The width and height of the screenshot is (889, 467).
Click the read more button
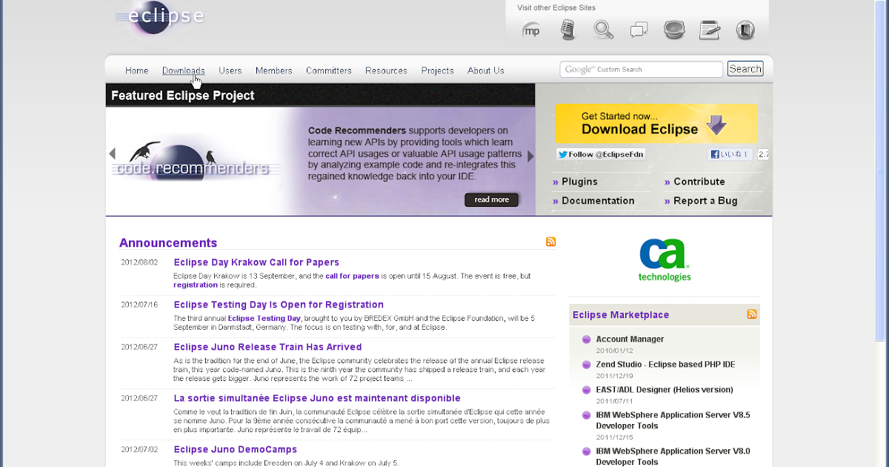(492, 199)
